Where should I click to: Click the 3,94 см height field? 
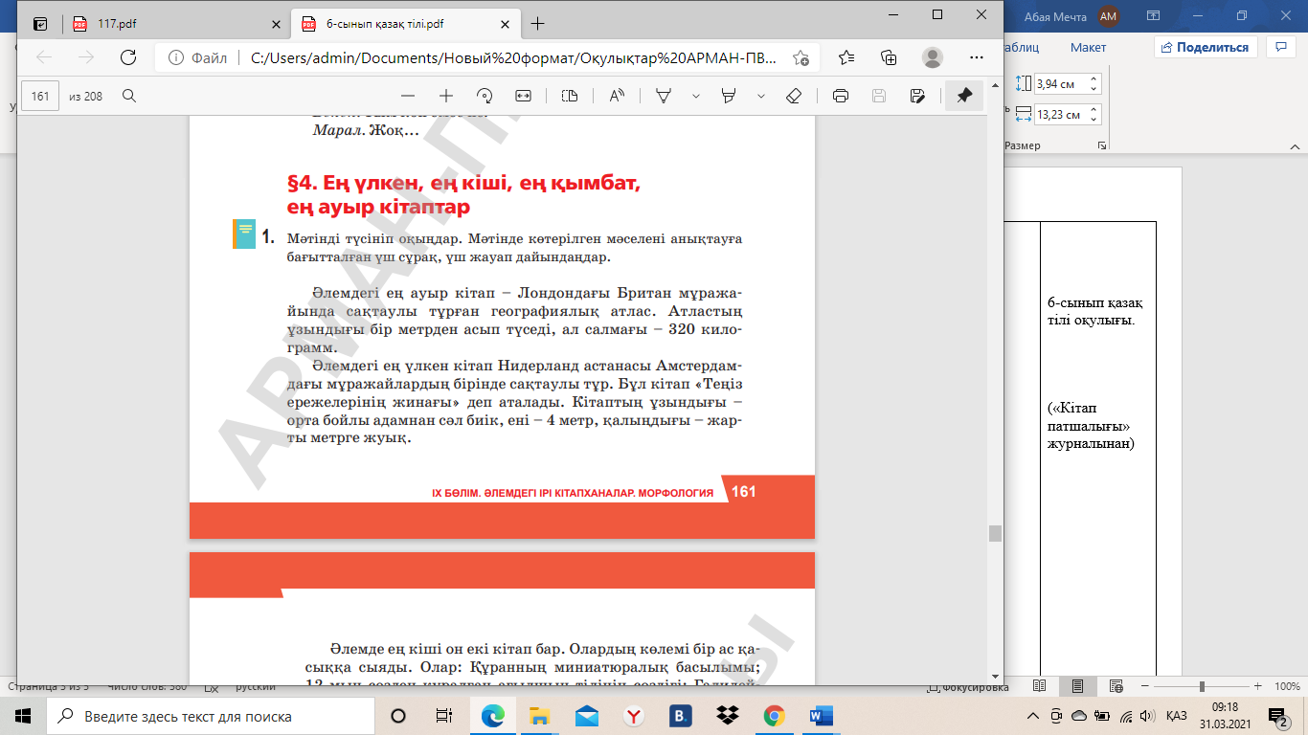click(1060, 84)
